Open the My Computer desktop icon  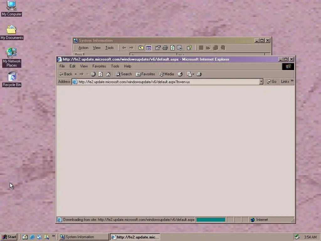pyautogui.click(x=12, y=8)
